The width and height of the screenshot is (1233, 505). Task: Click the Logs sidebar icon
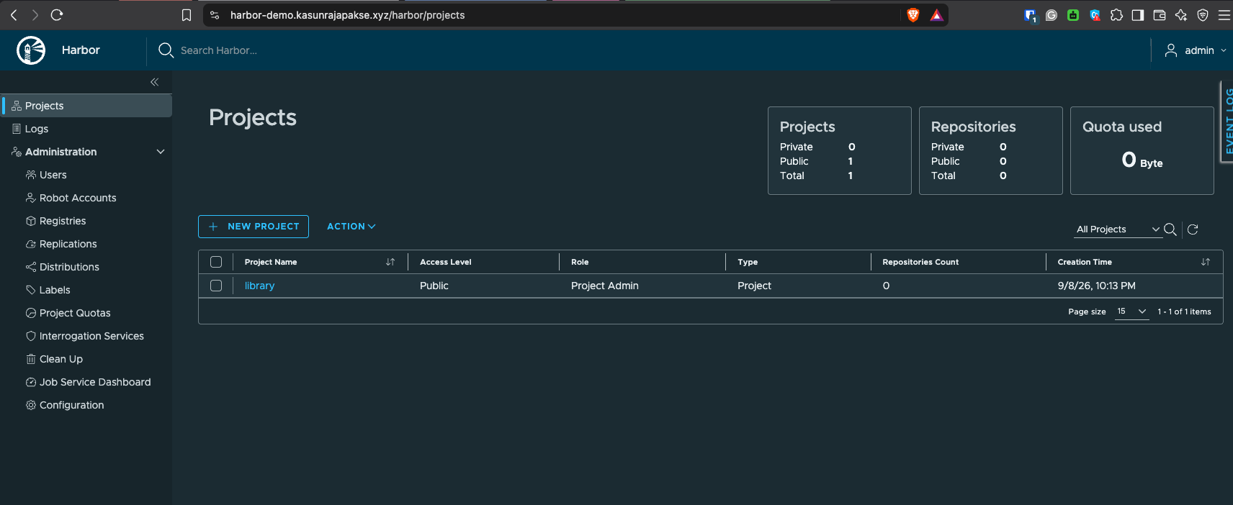coord(17,129)
